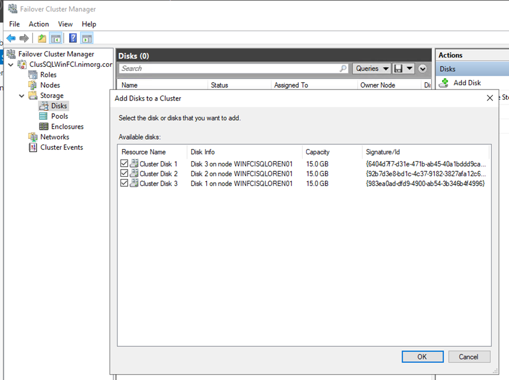Sort Disks list by Assigned To column
This screenshot has width=509, height=380.
click(x=314, y=85)
